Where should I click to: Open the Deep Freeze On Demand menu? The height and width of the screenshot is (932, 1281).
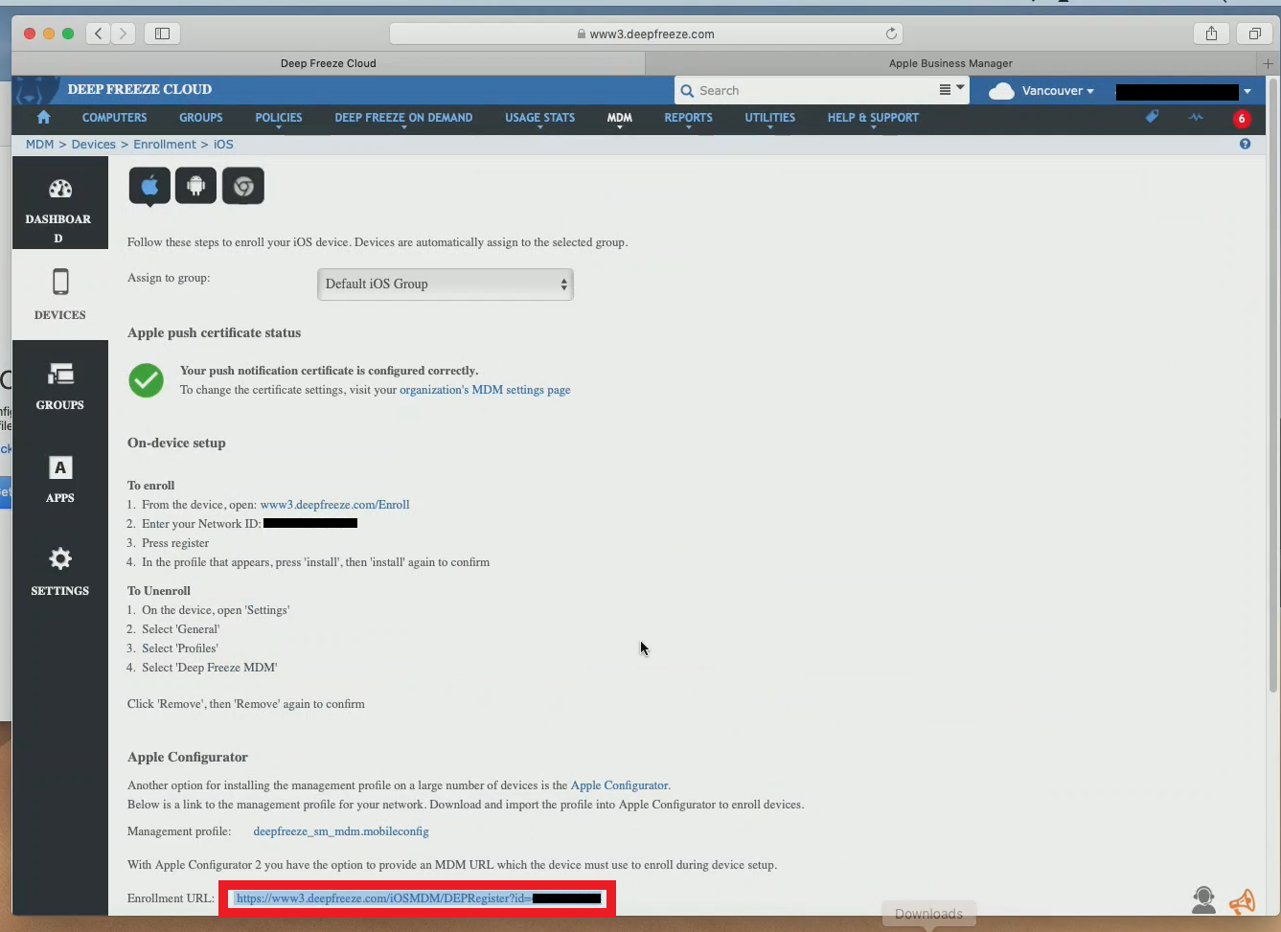pyautogui.click(x=403, y=118)
